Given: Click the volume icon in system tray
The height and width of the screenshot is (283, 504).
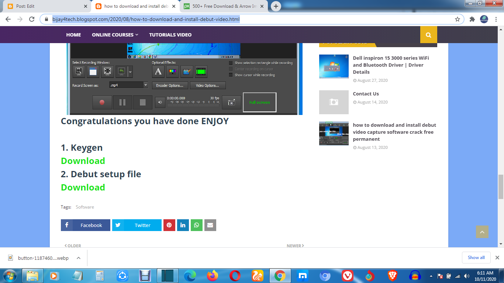Looking at the screenshot, I should [467, 276].
